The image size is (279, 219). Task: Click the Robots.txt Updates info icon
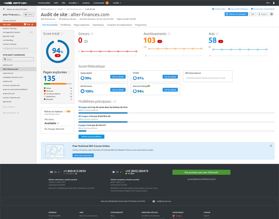click(65, 111)
